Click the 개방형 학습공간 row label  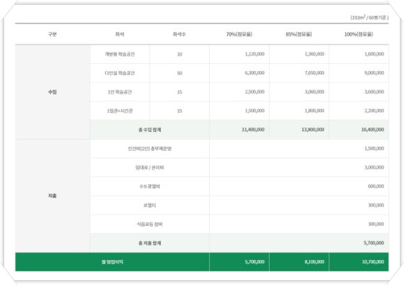pyautogui.click(x=120, y=54)
